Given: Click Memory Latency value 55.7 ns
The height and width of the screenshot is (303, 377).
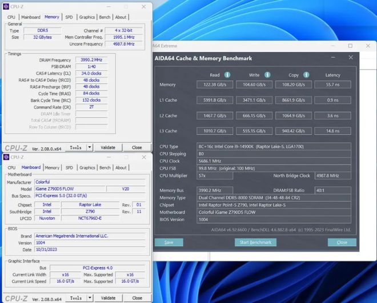Looking at the screenshot, I should pos(333,84).
